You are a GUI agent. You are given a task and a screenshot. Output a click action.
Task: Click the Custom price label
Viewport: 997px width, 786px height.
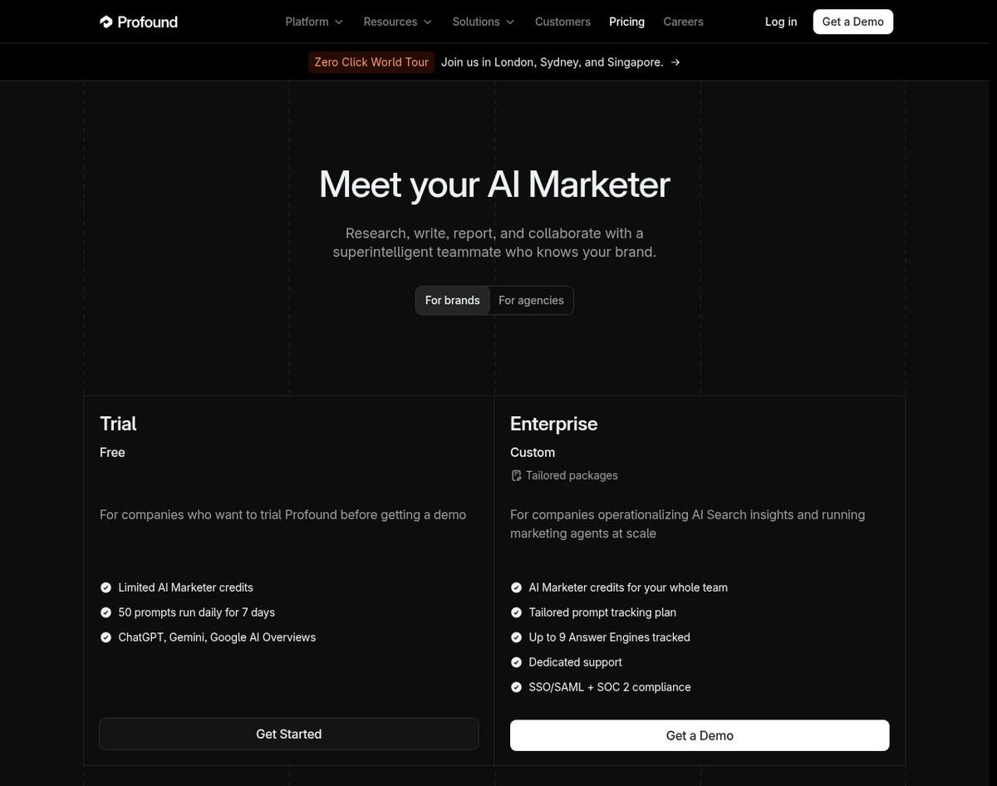coord(533,452)
